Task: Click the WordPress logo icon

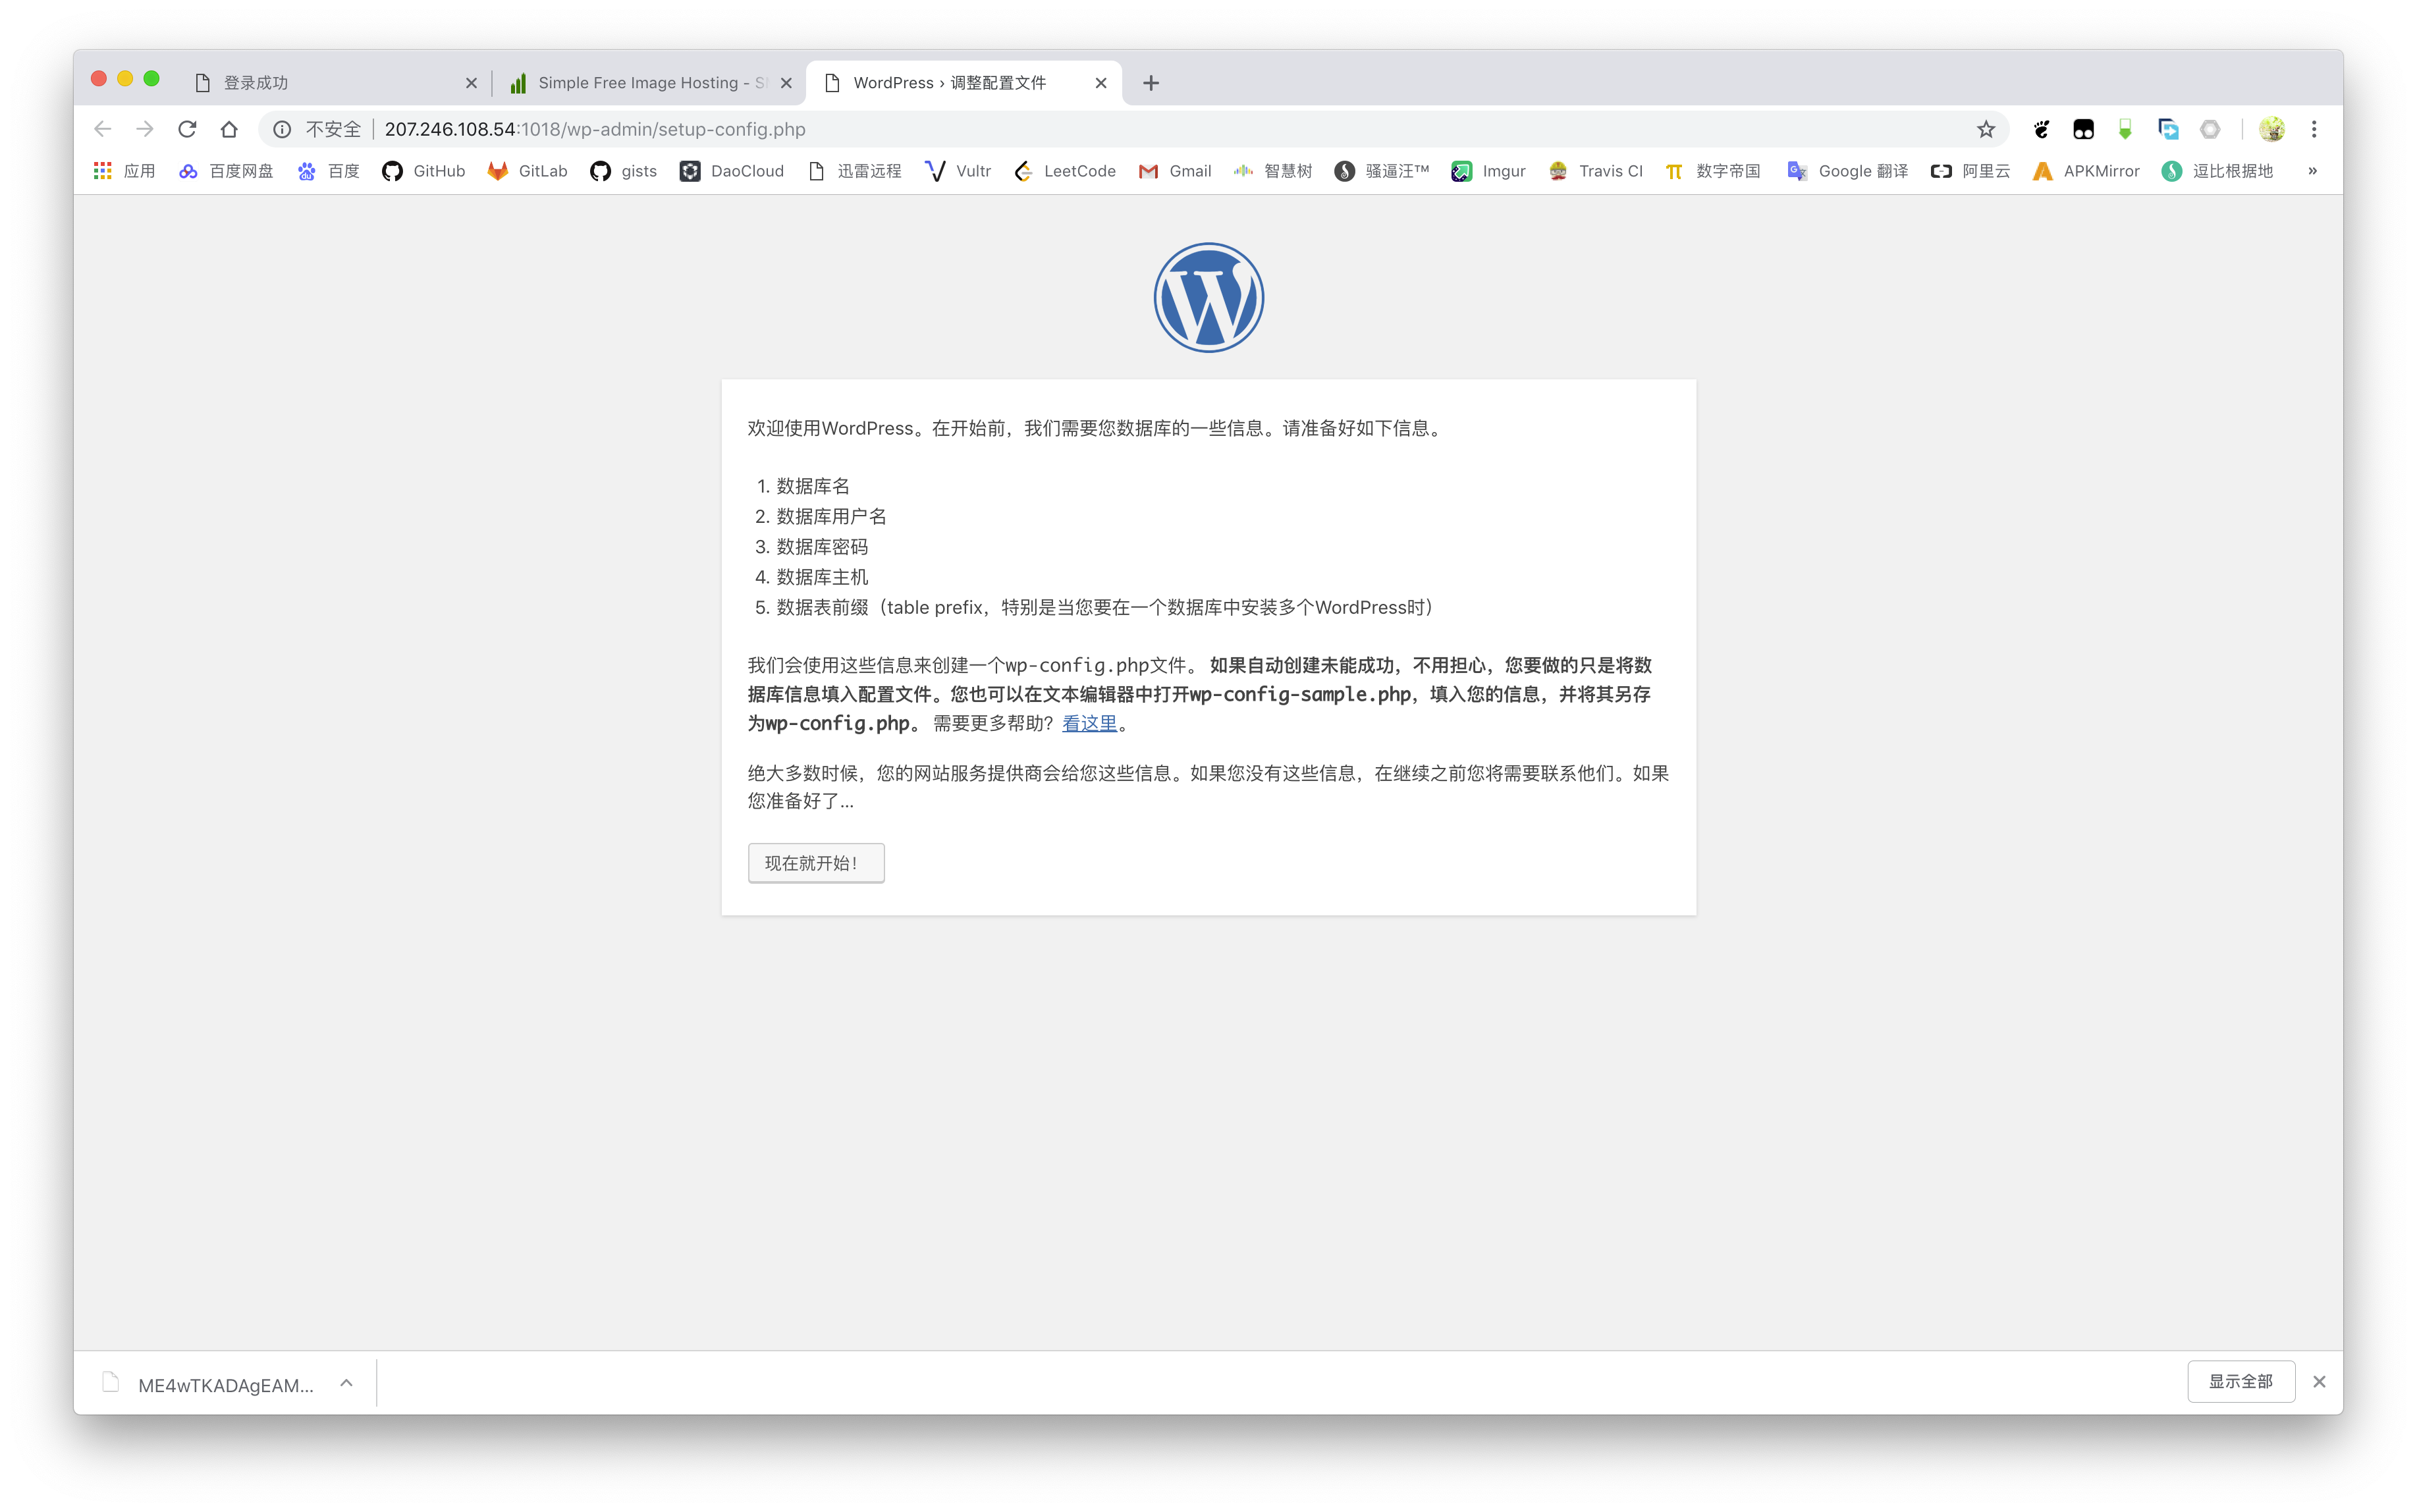Action: coord(1208,298)
